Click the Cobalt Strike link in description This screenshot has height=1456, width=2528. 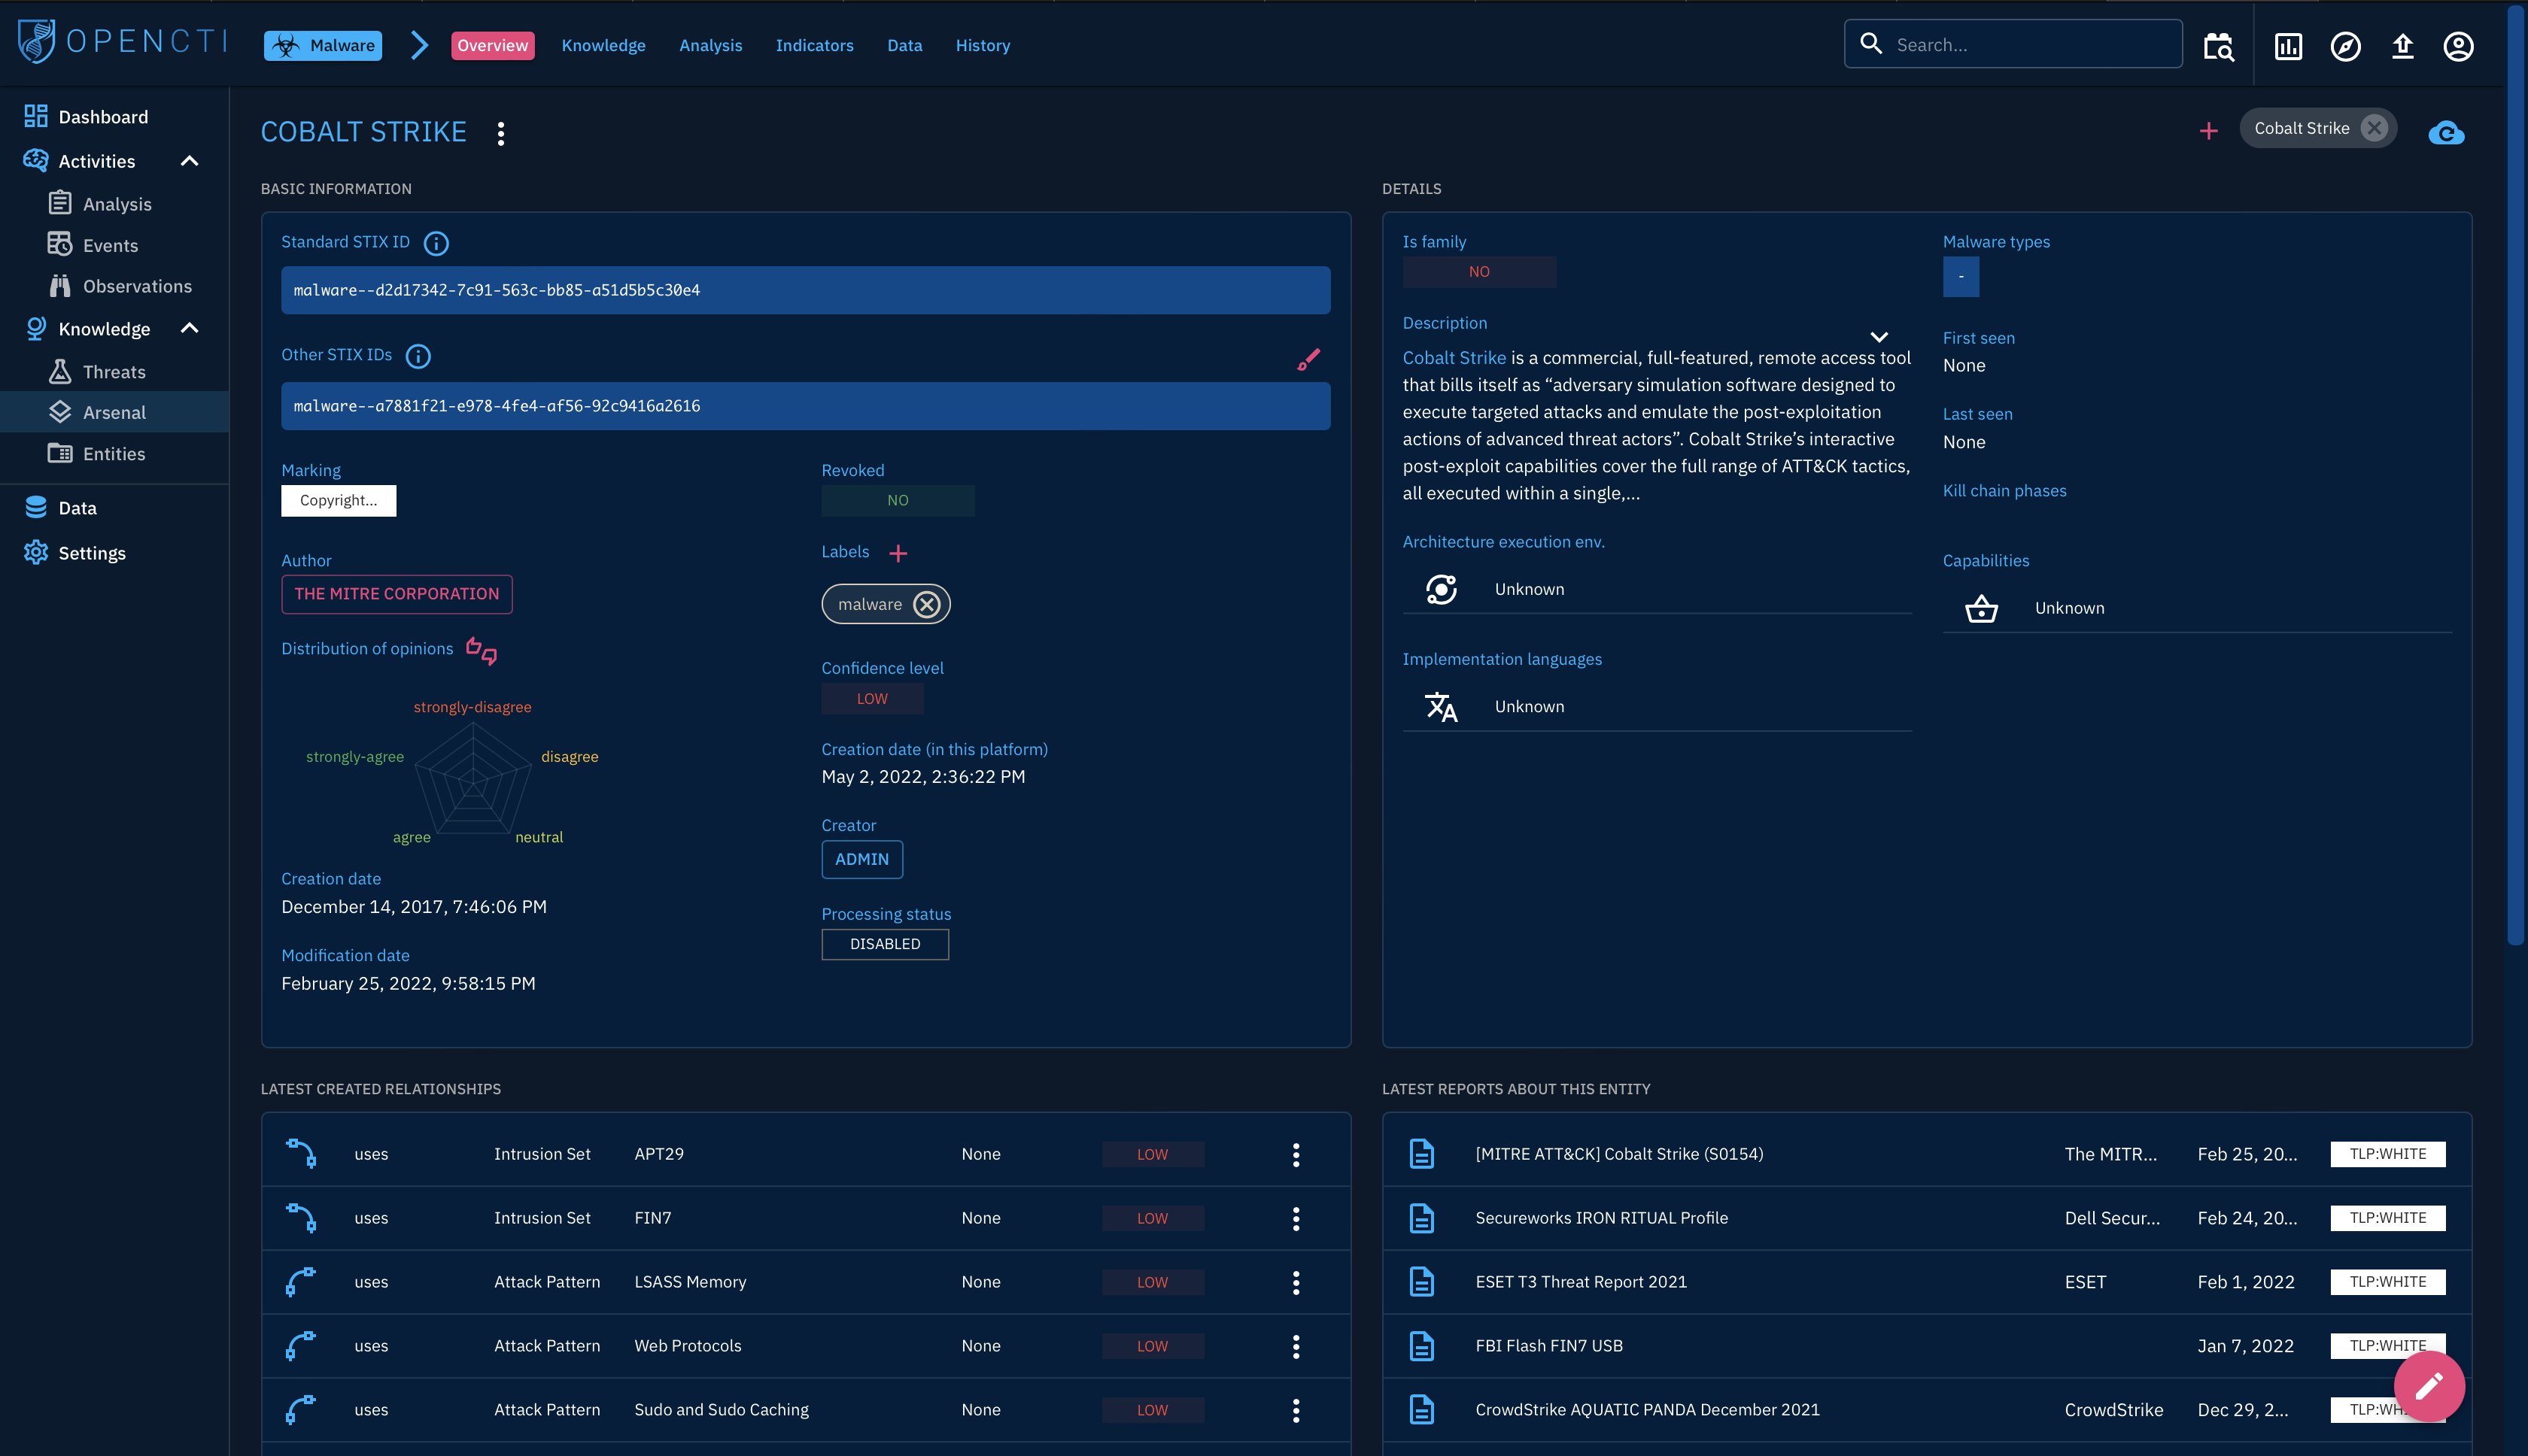(1454, 358)
